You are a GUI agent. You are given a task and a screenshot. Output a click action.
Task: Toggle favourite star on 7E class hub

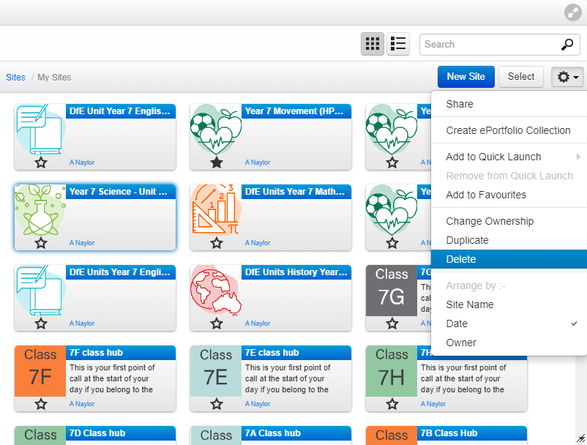[x=217, y=404]
